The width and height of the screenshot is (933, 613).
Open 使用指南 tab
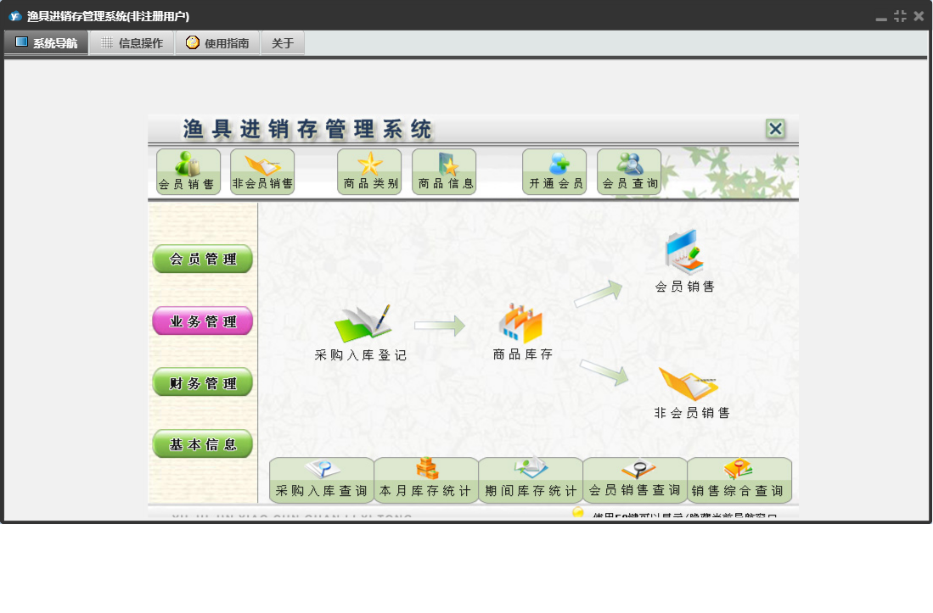(x=217, y=42)
